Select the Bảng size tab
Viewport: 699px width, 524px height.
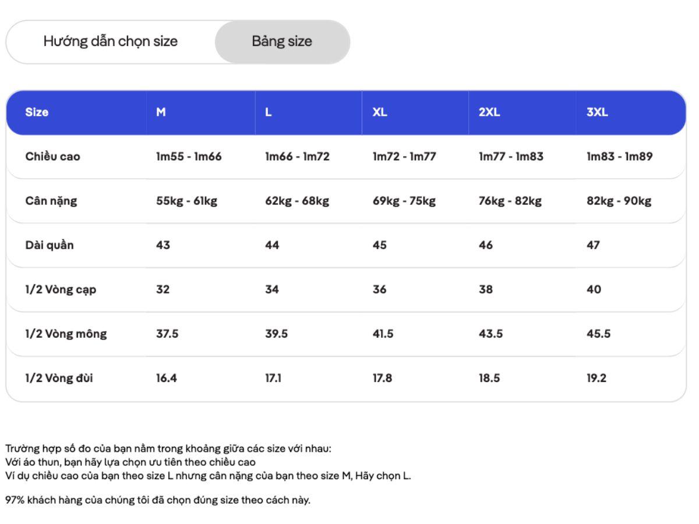tap(282, 41)
